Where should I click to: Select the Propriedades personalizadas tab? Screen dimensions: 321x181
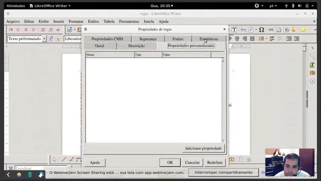click(x=191, y=46)
